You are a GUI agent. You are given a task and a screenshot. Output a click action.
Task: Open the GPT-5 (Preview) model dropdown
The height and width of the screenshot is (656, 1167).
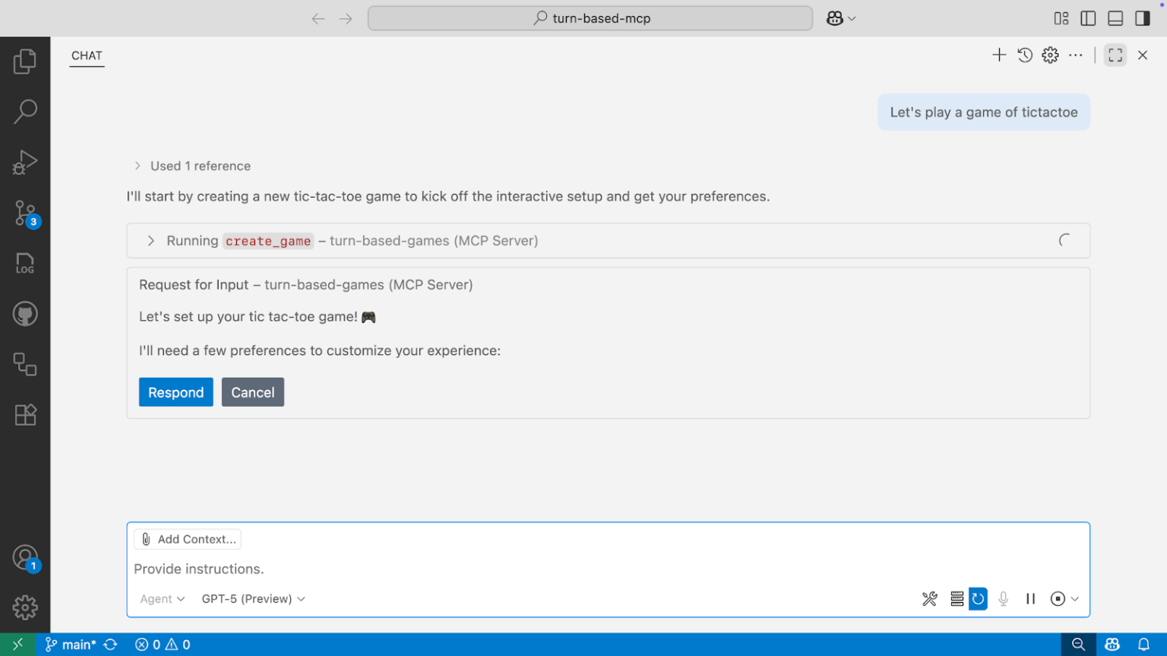coord(251,598)
